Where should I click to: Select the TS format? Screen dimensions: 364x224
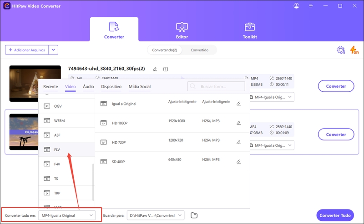[x=66, y=179]
